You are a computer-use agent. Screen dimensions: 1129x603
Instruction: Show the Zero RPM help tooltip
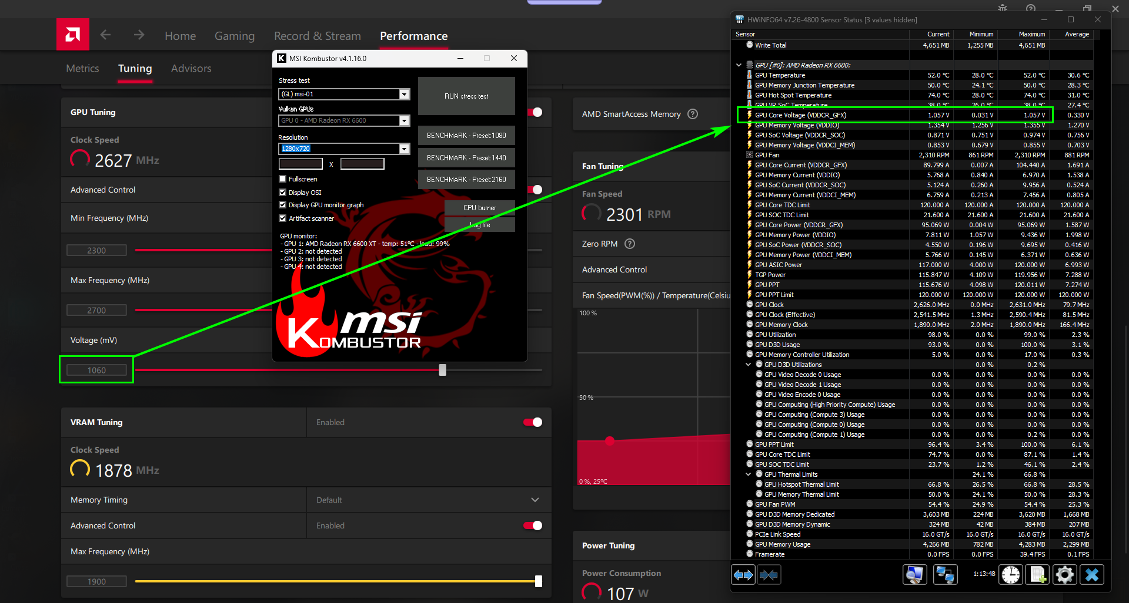pyautogui.click(x=630, y=244)
